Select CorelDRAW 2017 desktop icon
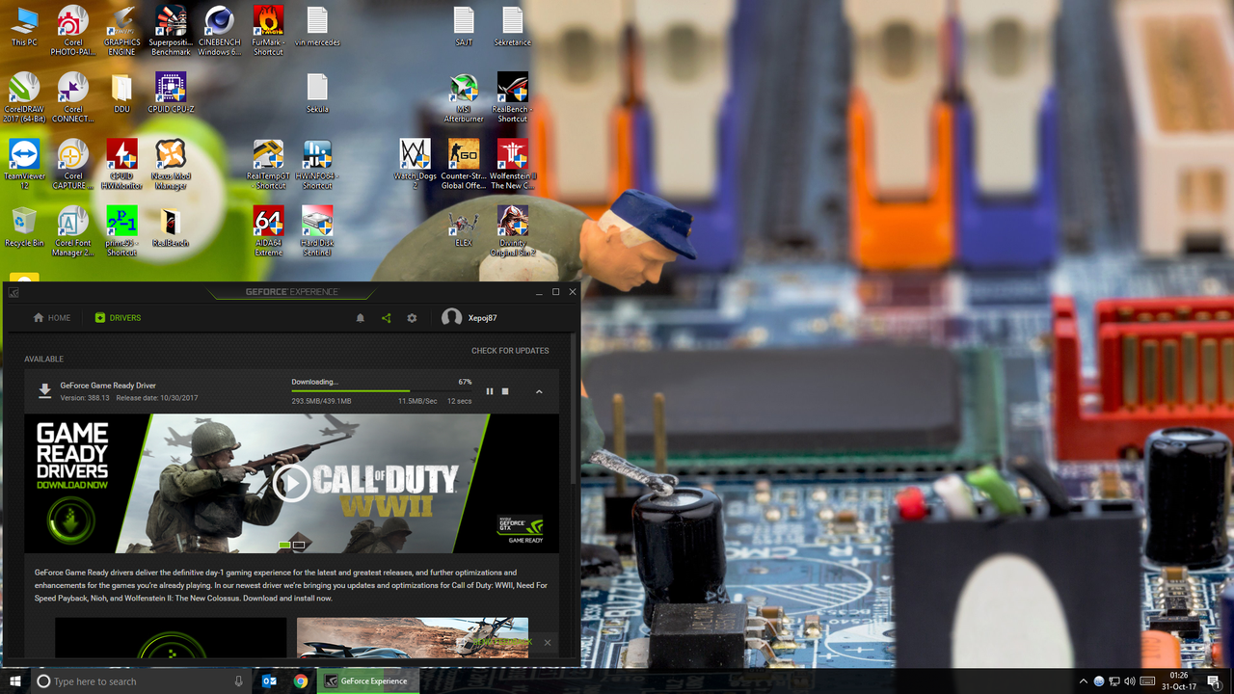The width and height of the screenshot is (1234, 694). pos(24,97)
